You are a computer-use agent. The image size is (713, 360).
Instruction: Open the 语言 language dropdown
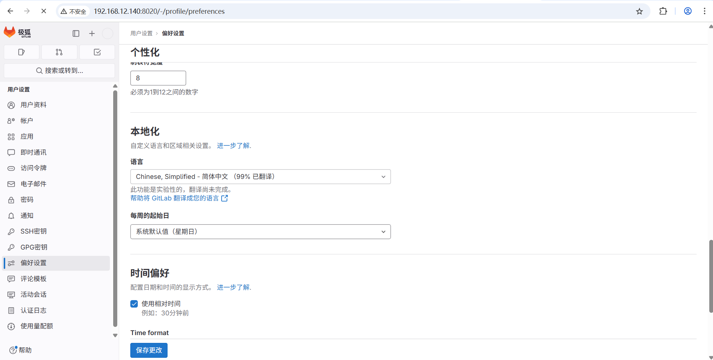pyautogui.click(x=260, y=177)
